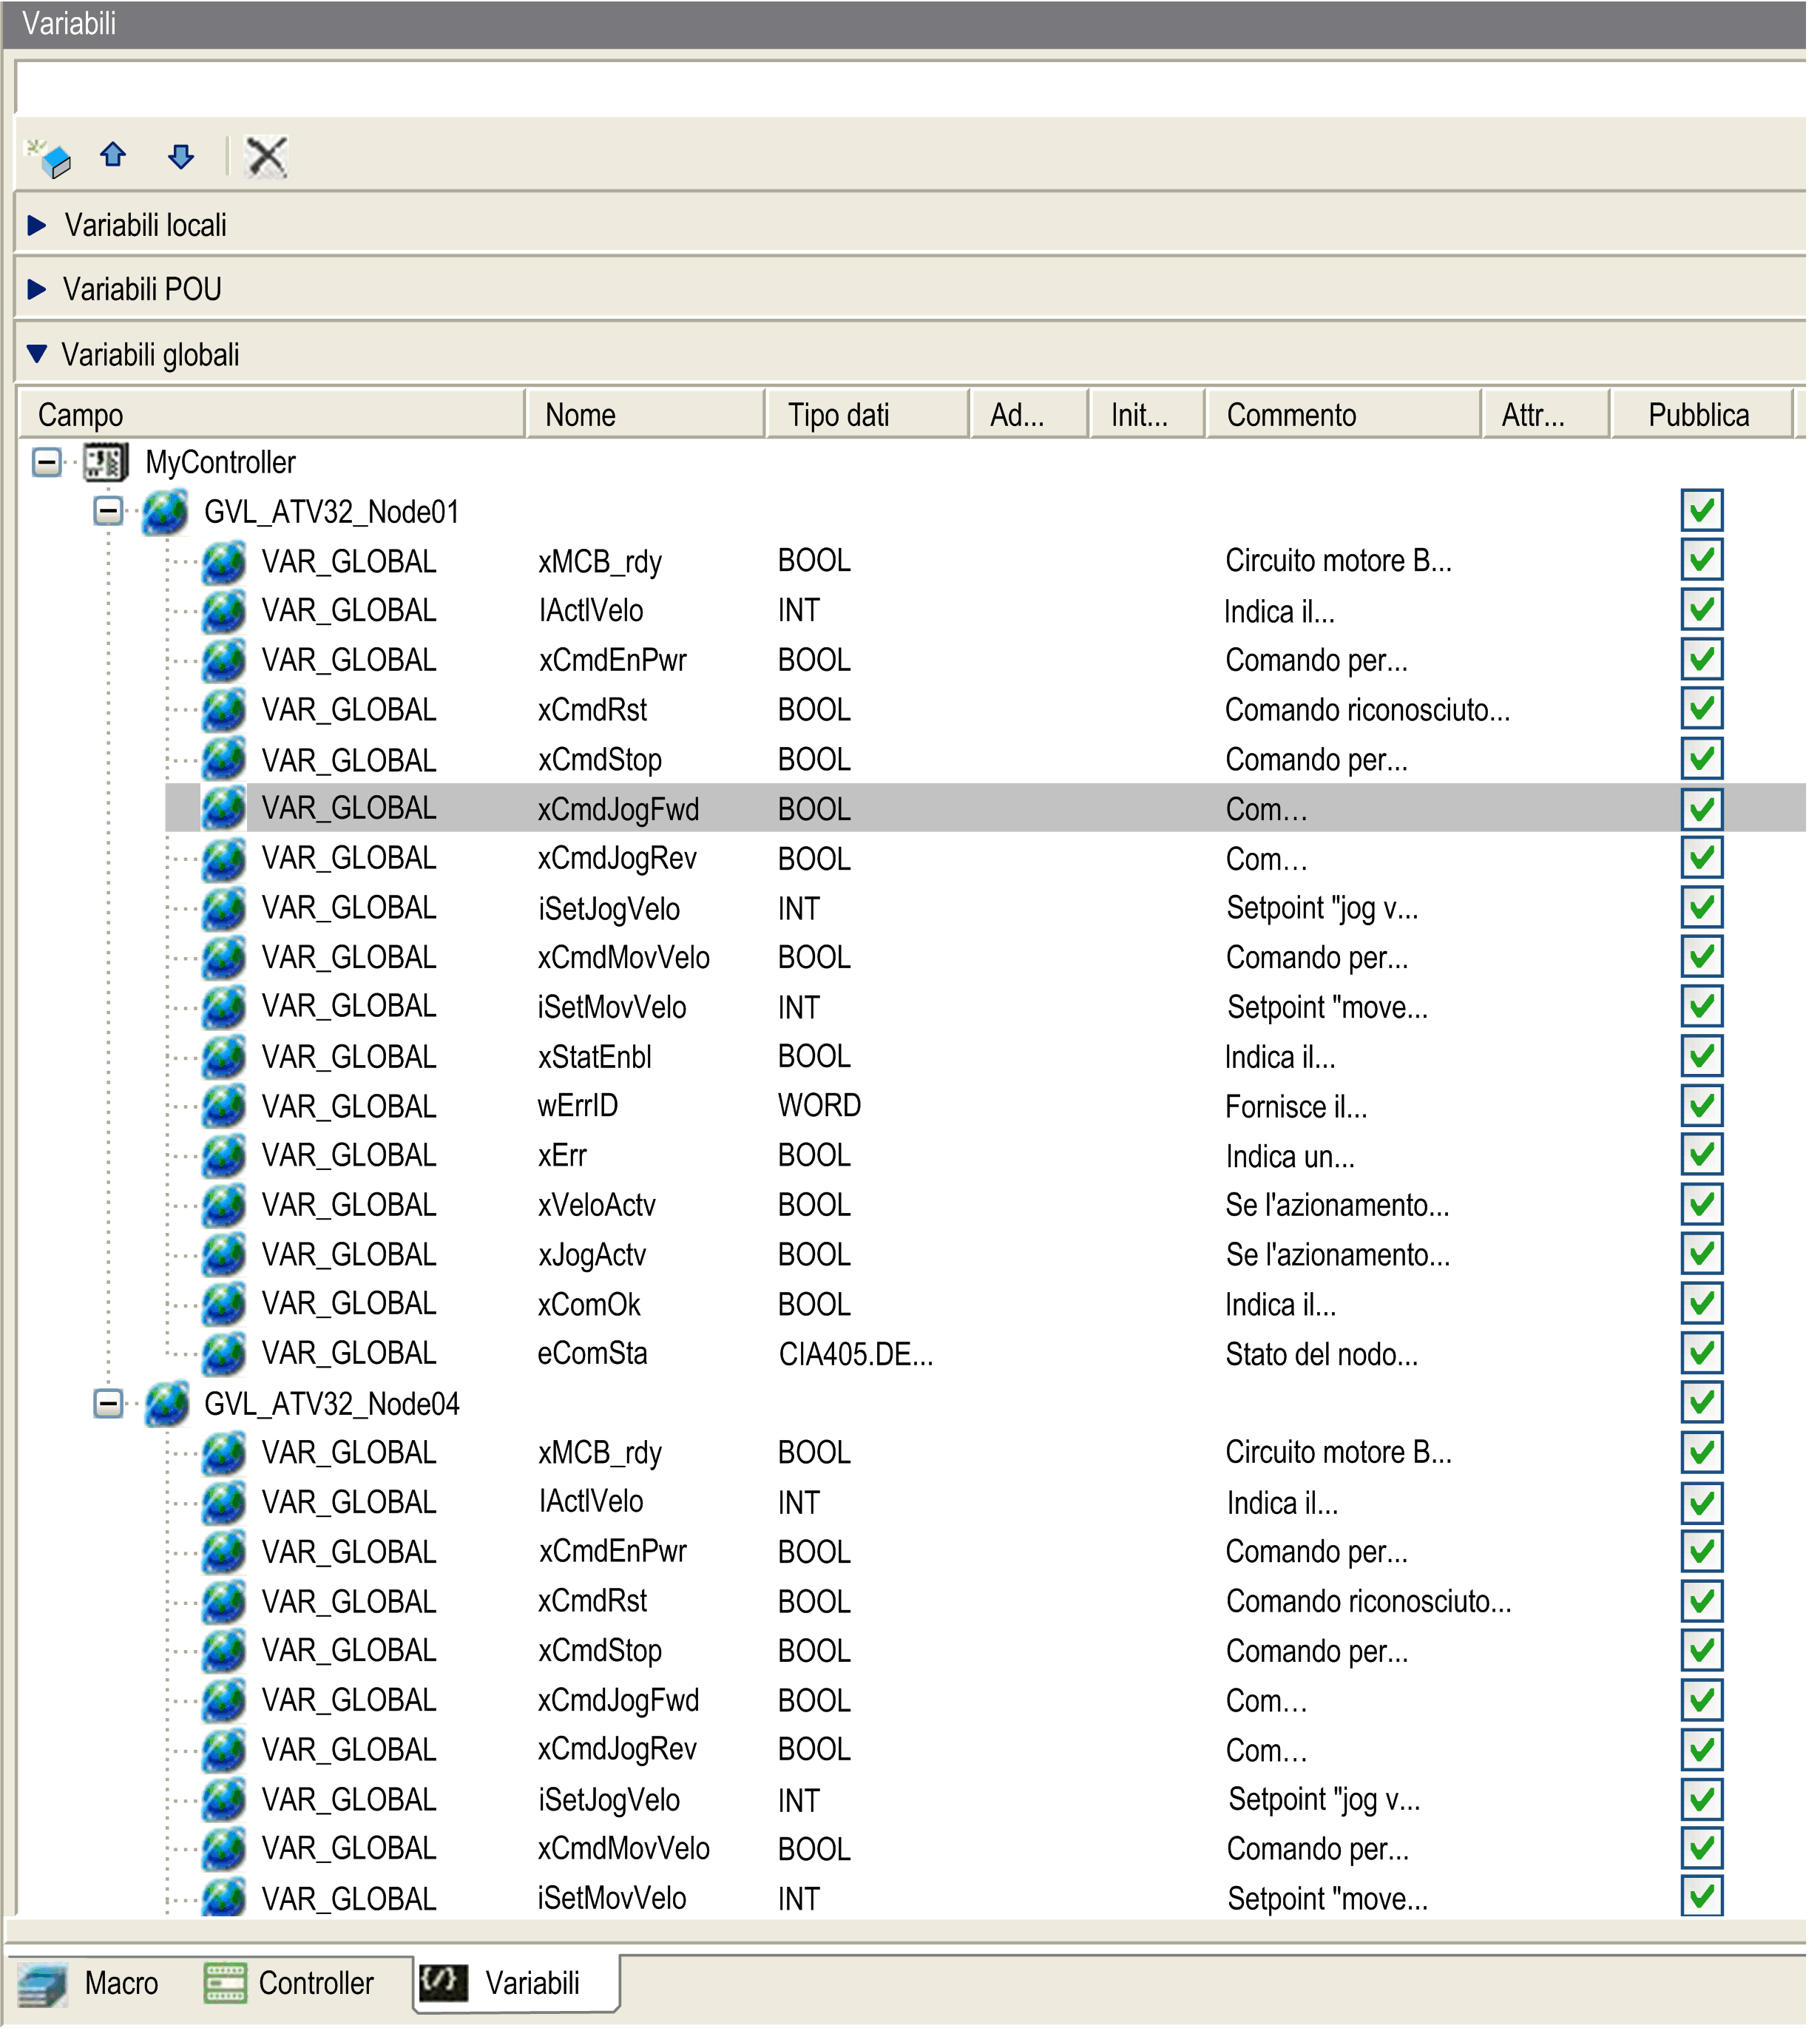This screenshot has width=1820, height=2028.
Task: Expand the Variabili locali section
Action: [37, 225]
